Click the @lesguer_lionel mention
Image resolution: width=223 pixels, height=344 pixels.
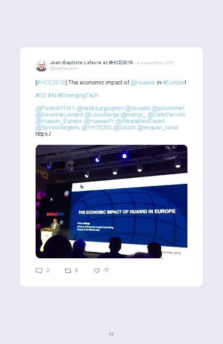[158, 128]
